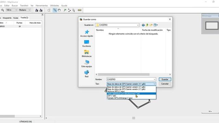The image size is (219, 123).
Task: Click the Minimapa overview rectangle
Action: pyautogui.click(x=212, y=26)
